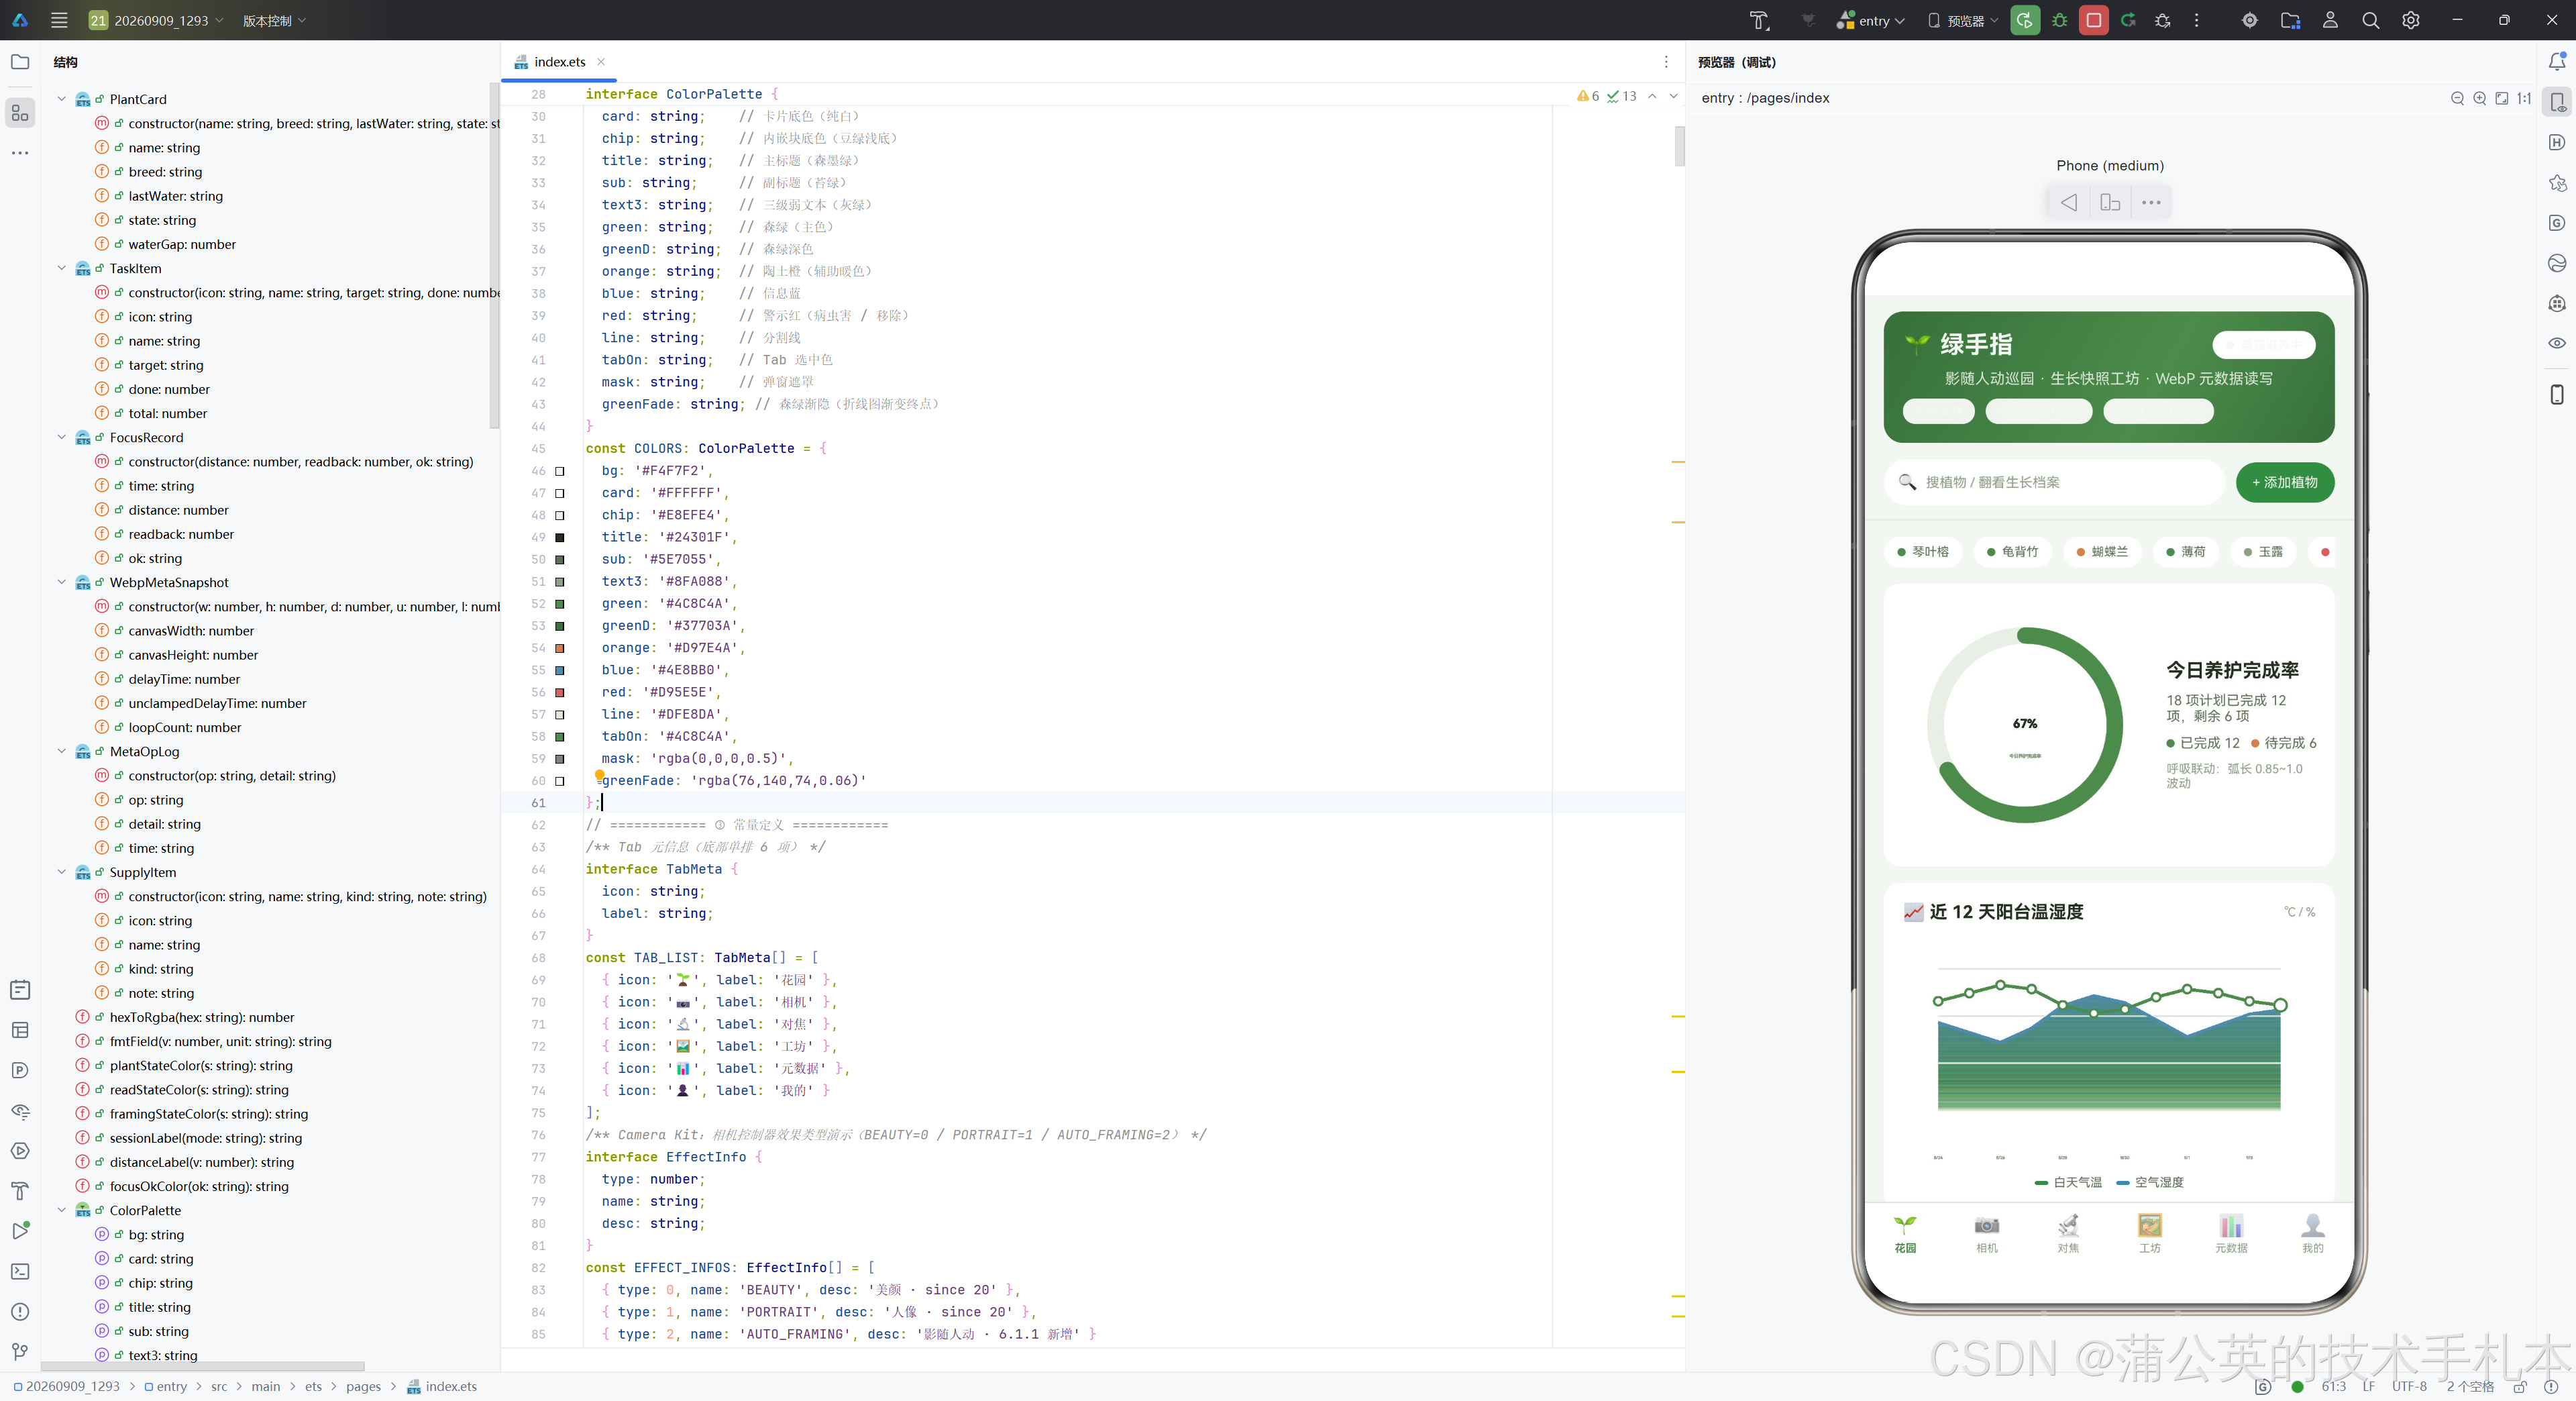Viewport: 2576px width, 1401px height.
Task: Collapse the FocusRecord tree node
Action: [62, 437]
